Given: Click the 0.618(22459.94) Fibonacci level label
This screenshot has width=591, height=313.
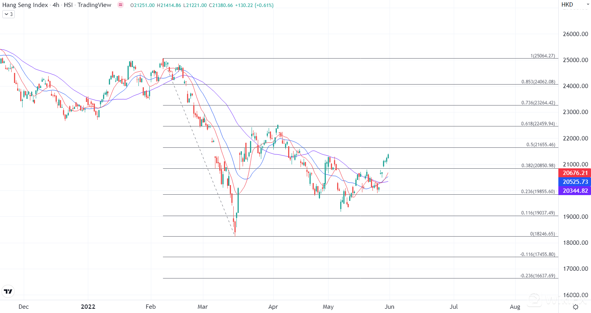Looking at the screenshot, I should (x=538, y=124).
